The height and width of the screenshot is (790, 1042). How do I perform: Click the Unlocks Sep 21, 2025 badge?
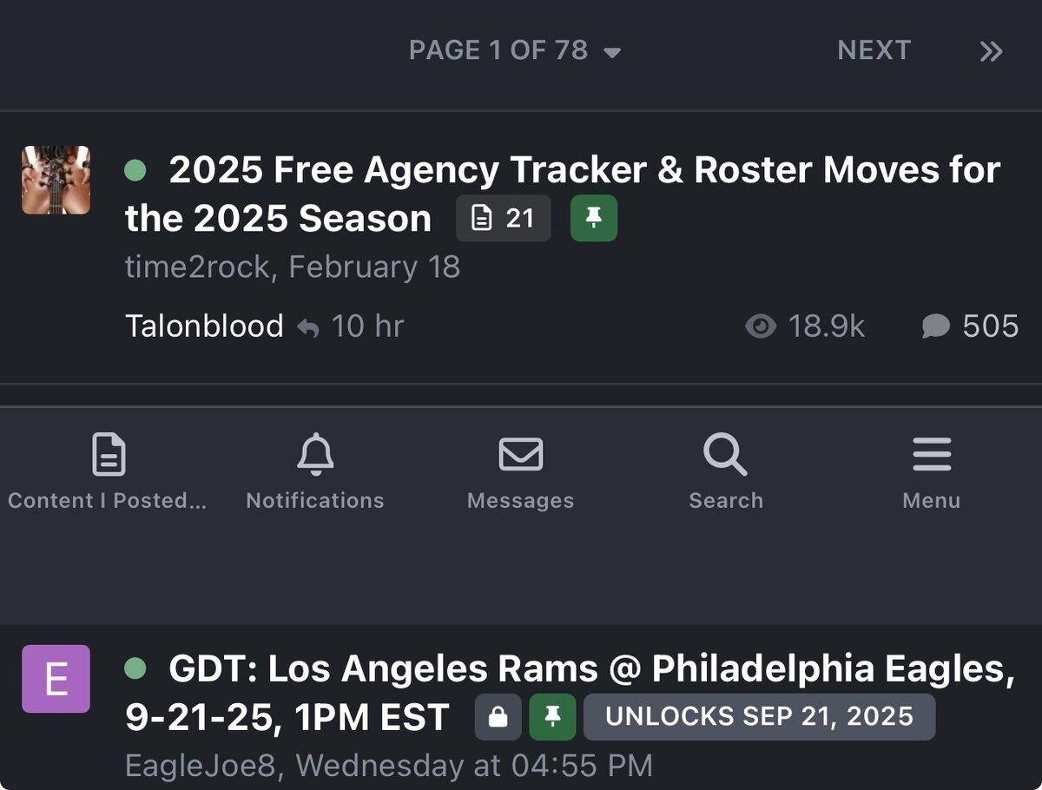[759, 717]
